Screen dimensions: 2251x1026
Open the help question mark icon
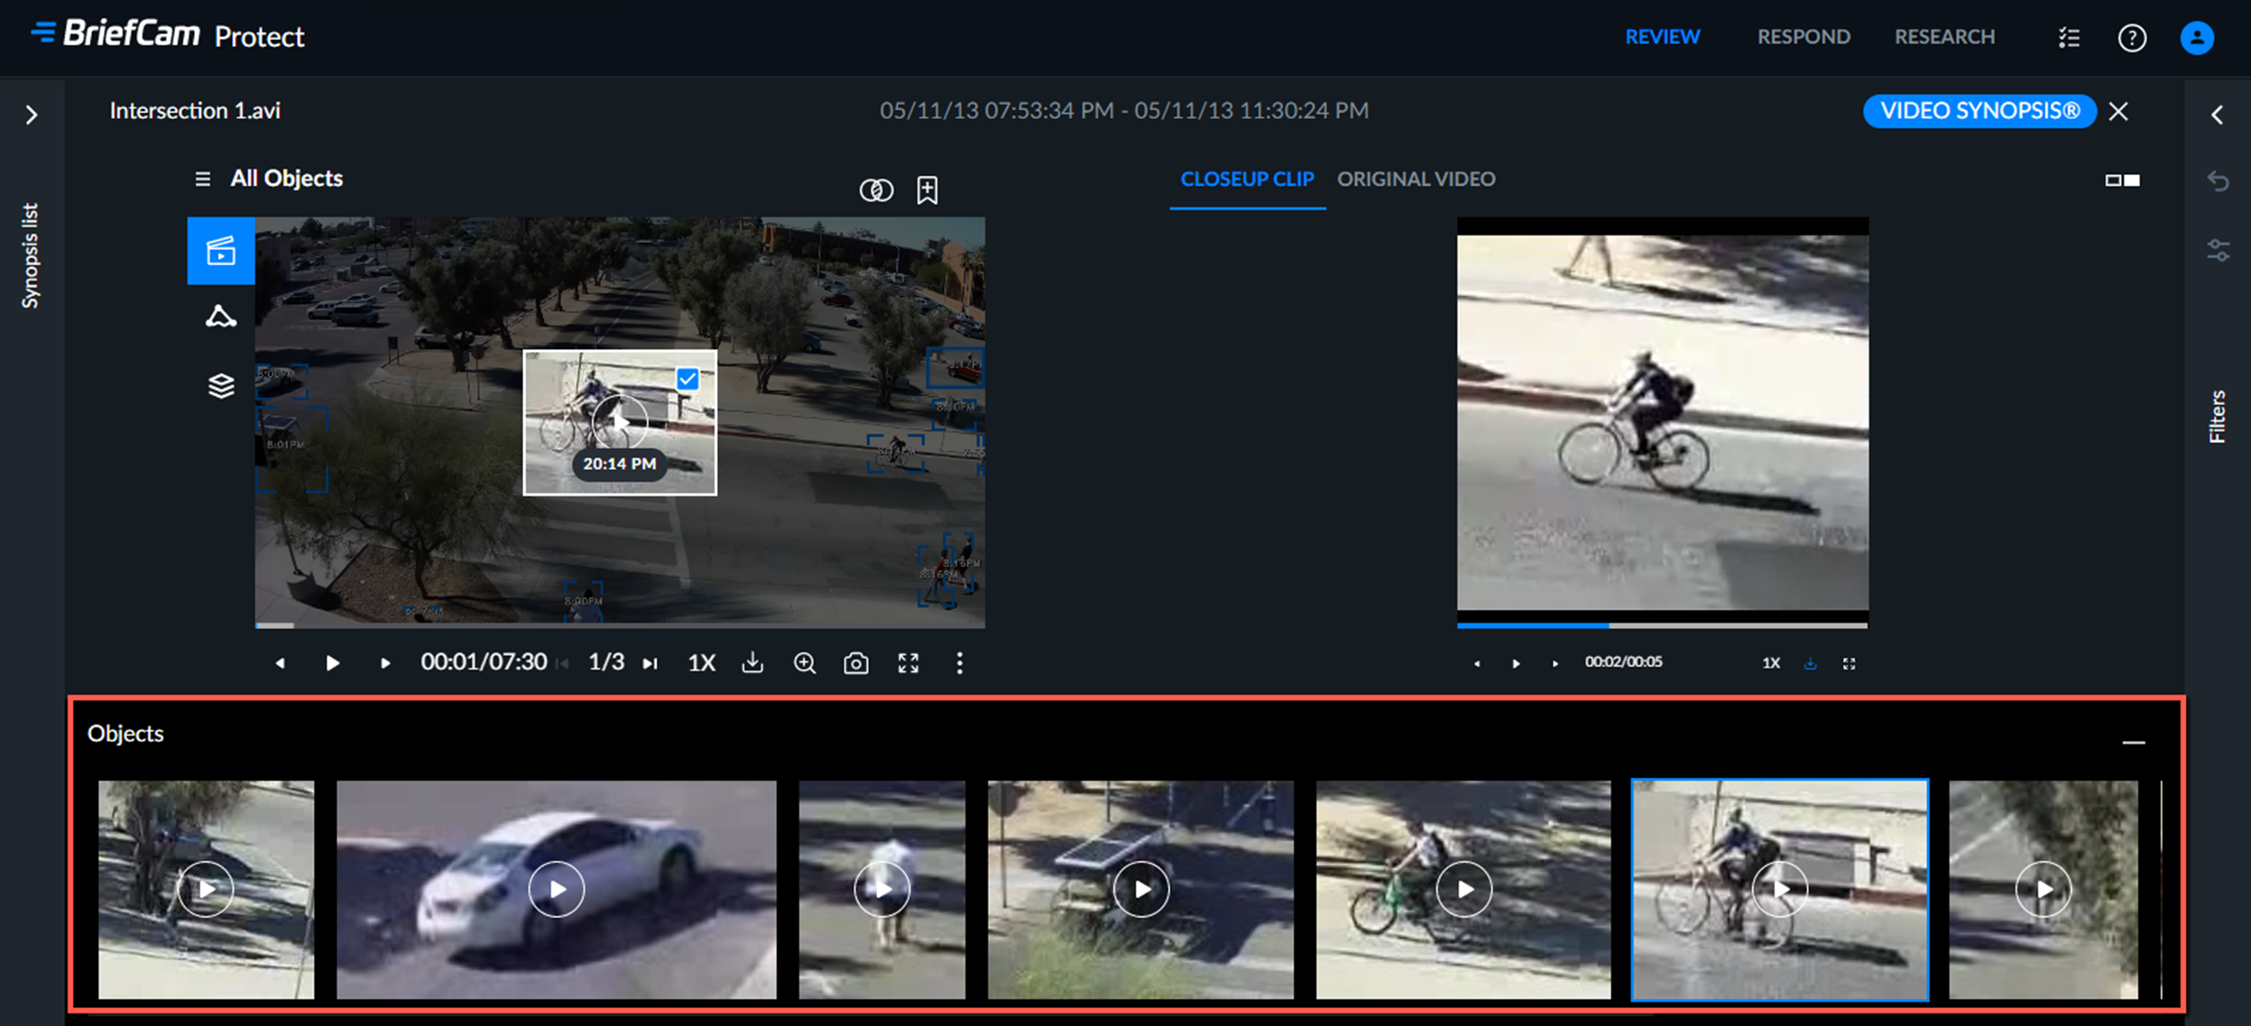pyautogui.click(x=2132, y=38)
